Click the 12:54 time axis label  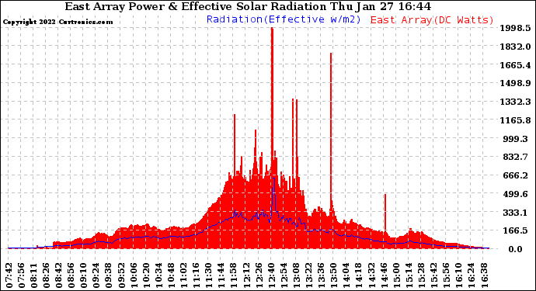coord(284,275)
